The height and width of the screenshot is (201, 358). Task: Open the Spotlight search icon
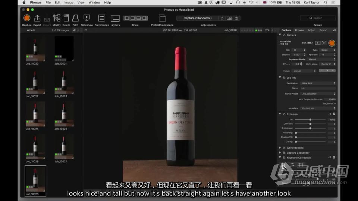[x=326, y=3]
